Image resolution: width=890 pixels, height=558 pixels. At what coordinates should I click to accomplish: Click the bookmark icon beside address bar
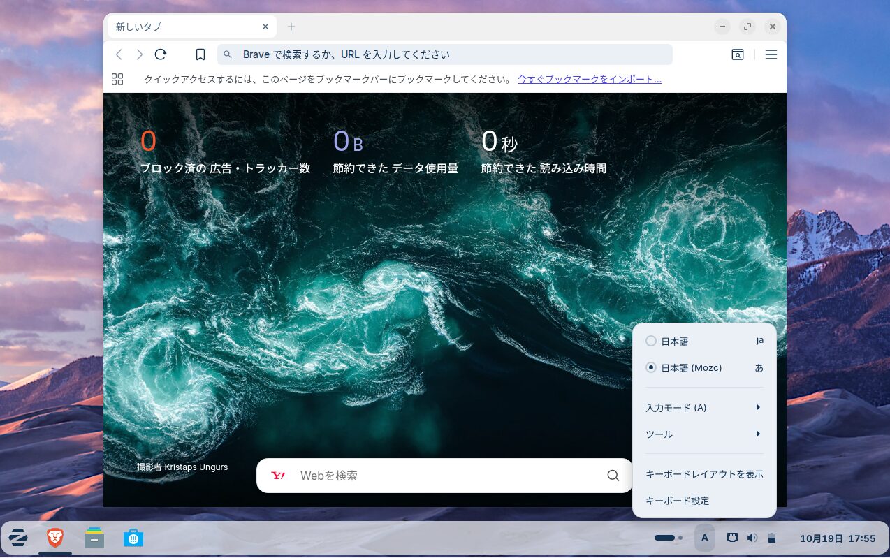click(200, 54)
